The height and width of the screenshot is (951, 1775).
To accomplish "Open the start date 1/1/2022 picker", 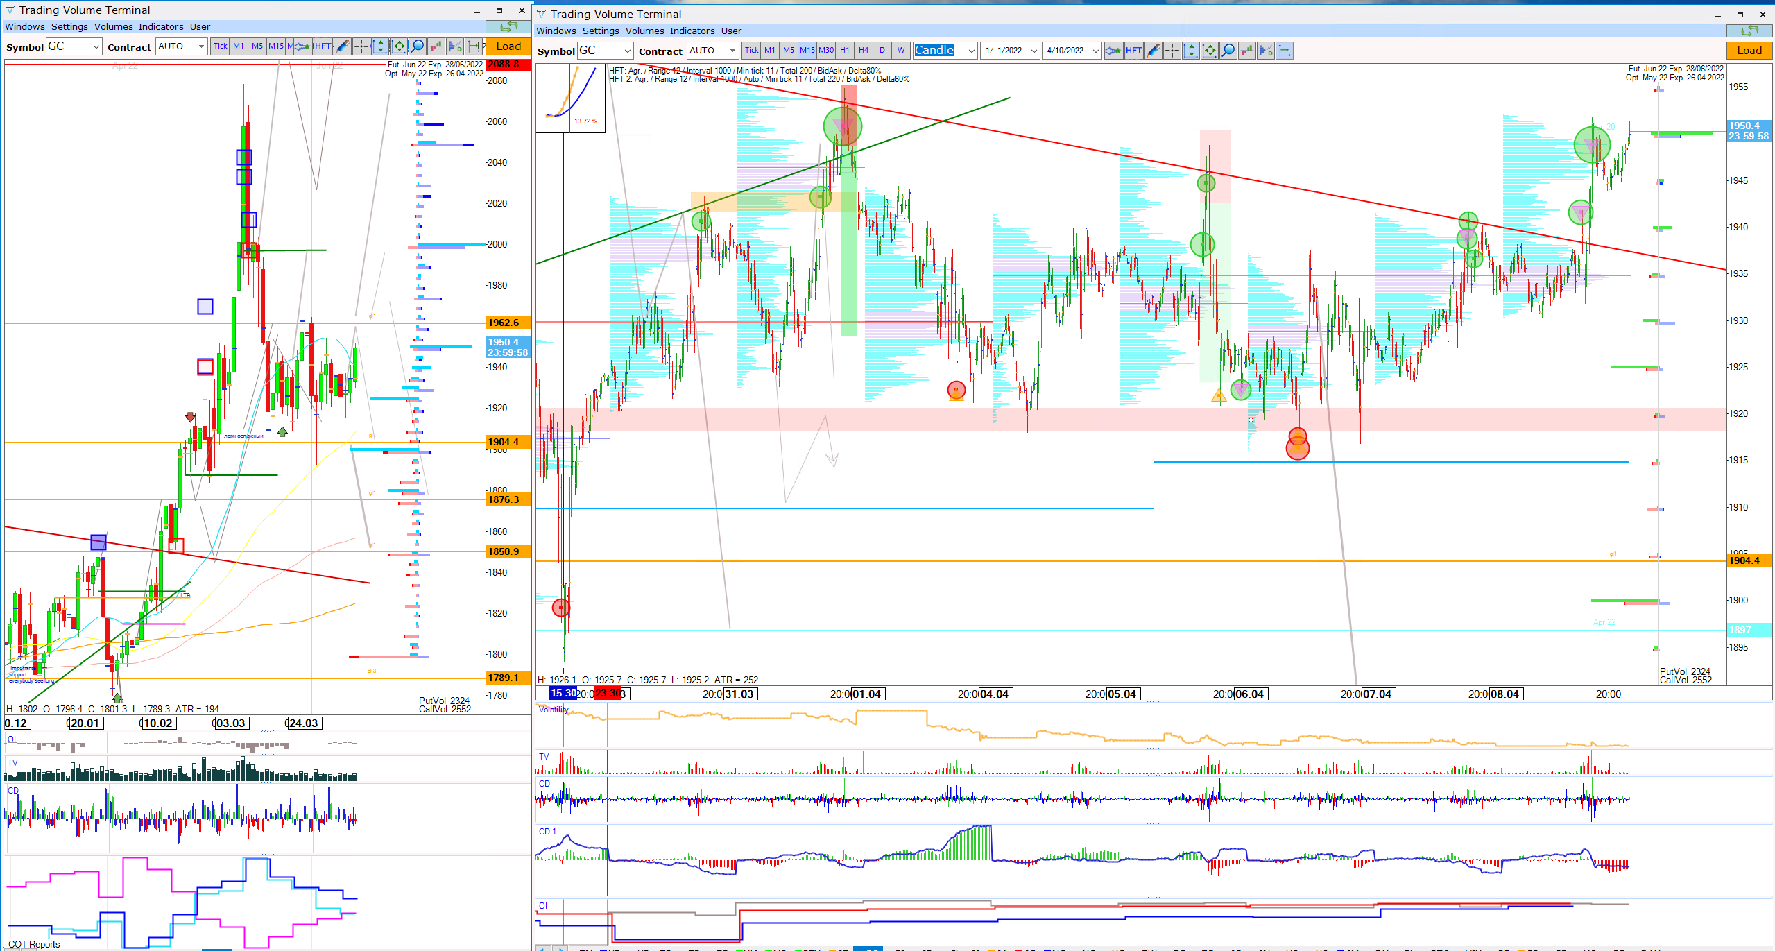I will tap(1010, 50).
